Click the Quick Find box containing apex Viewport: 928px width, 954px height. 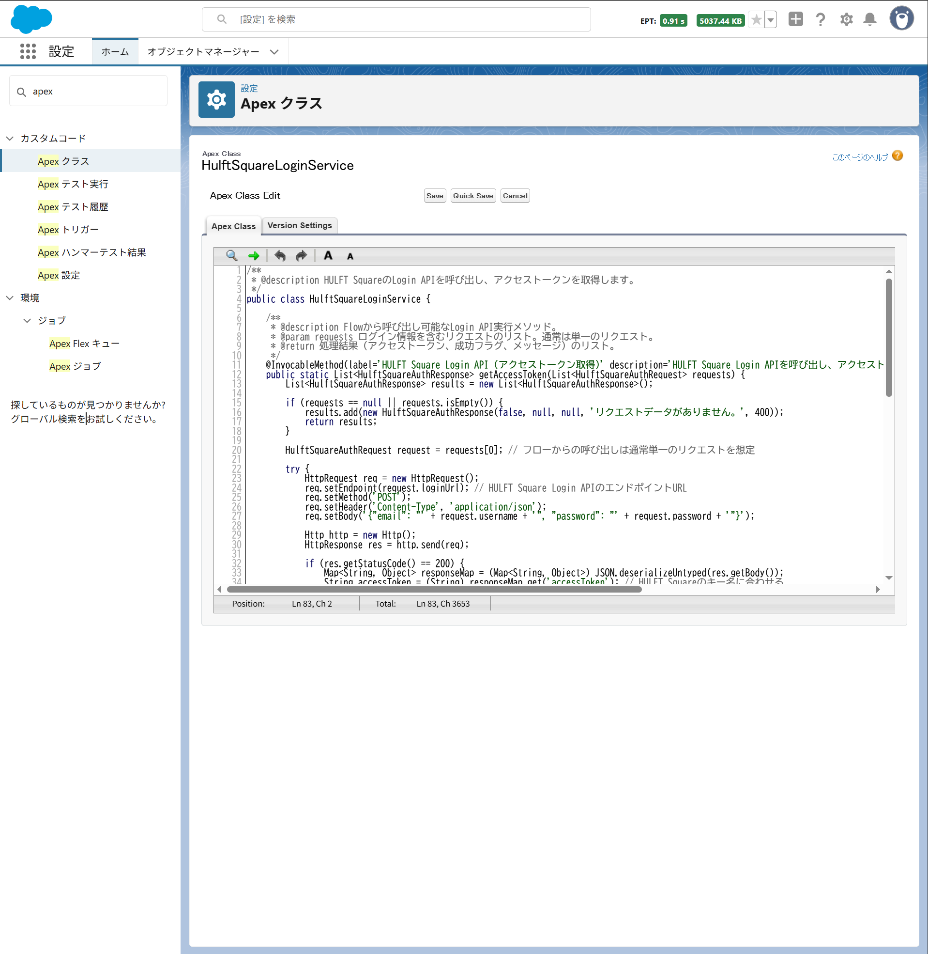[x=88, y=91]
